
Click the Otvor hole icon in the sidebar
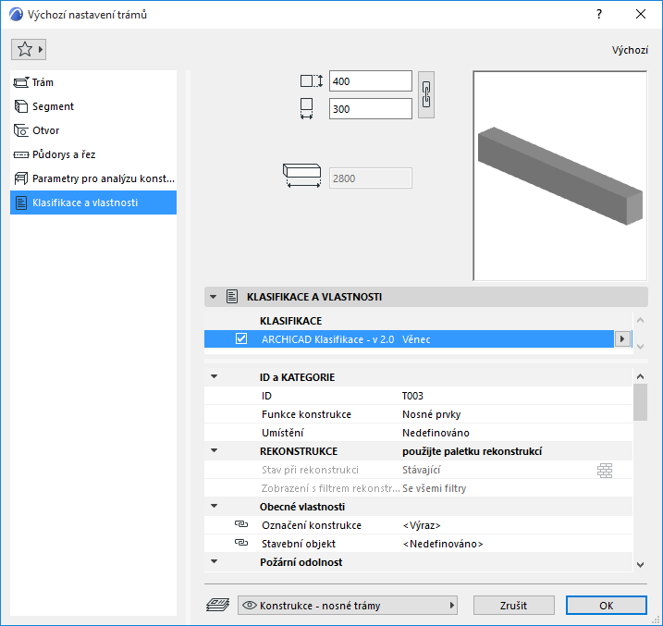[x=21, y=130]
